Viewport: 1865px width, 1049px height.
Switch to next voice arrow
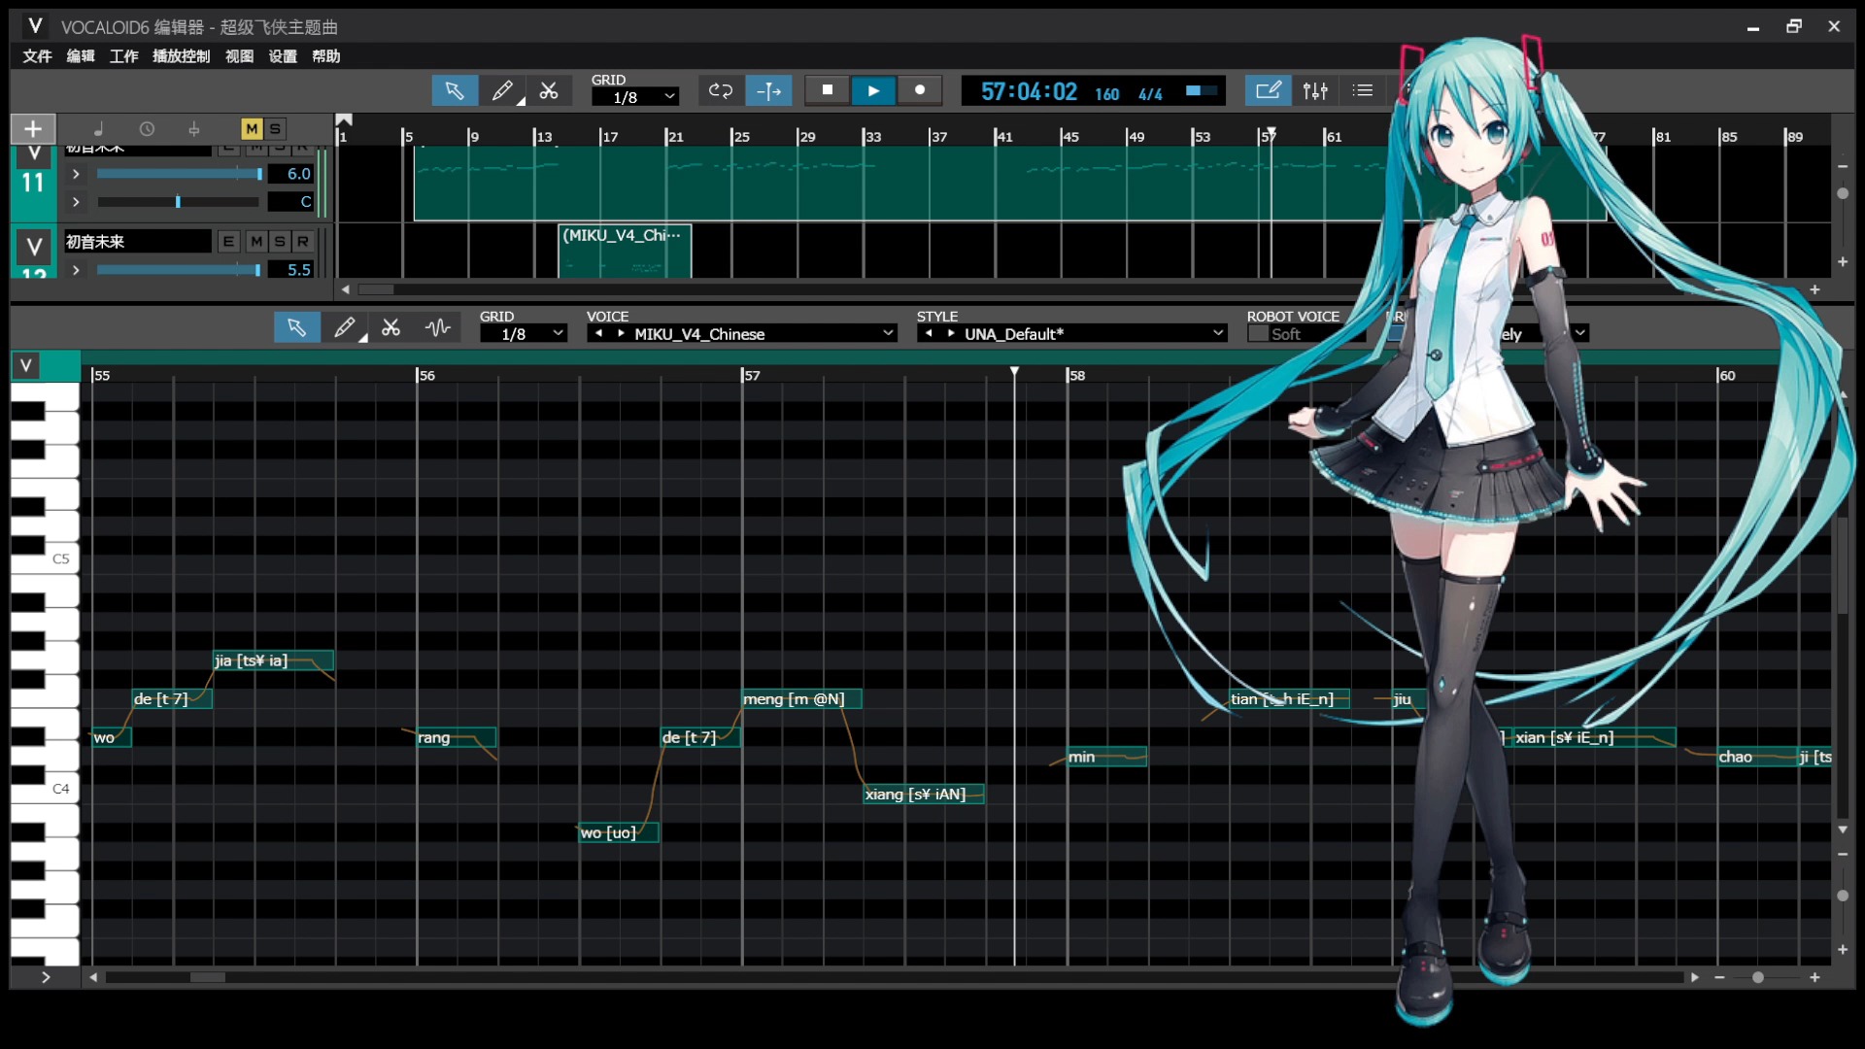click(x=621, y=333)
